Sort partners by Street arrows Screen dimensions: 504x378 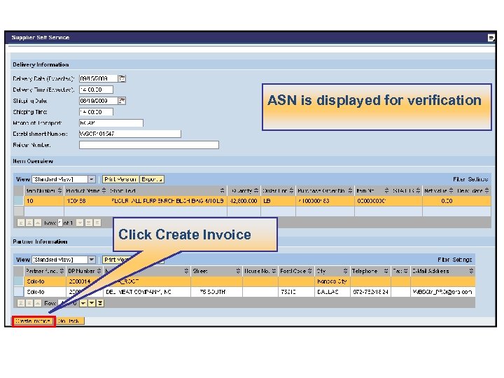point(238,271)
